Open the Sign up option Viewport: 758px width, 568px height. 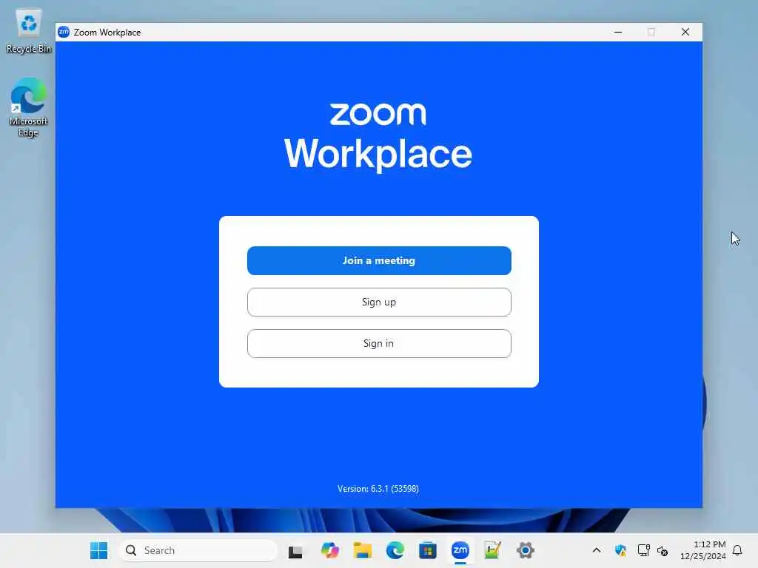click(379, 302)
